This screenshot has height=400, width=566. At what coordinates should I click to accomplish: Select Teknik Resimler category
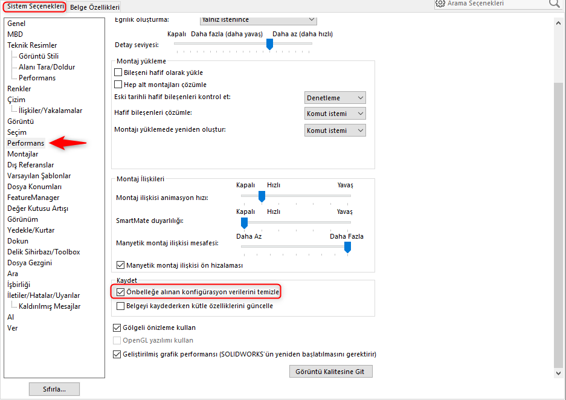[x=32, y=45]
